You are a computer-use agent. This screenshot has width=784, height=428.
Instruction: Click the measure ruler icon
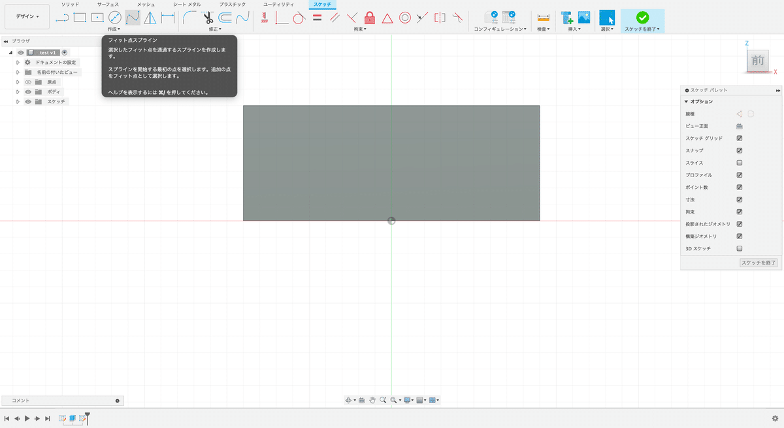[x=543, y=18]
